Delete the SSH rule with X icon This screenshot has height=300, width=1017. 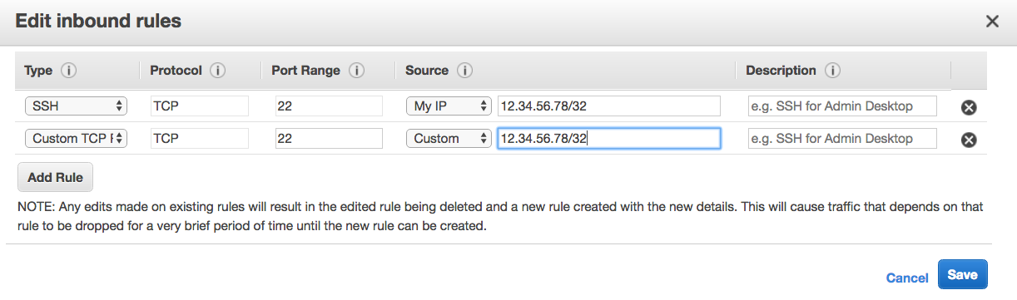[x=969, y=107]
